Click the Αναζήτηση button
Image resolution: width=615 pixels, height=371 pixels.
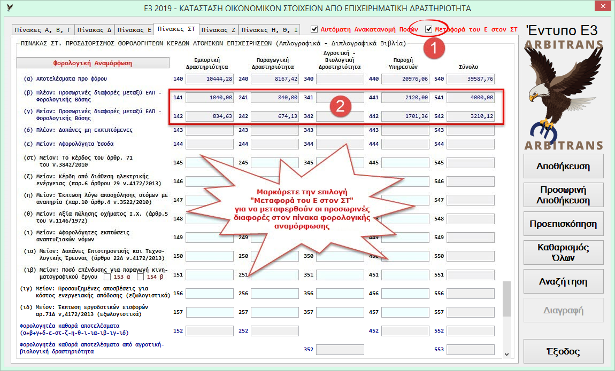(563, 281)
